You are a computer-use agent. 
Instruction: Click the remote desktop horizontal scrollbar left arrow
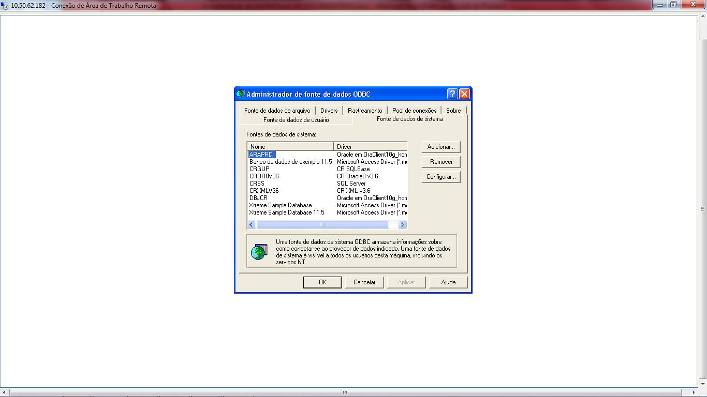point(4,392)
